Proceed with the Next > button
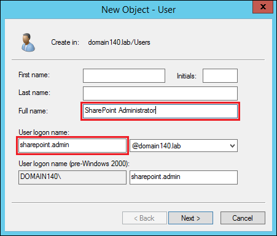Viewport: 277px width, 236px height. coord(190,218)
